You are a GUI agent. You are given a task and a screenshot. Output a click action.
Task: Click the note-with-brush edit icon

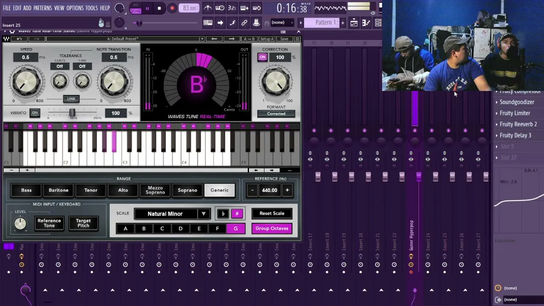click(x=232, y=23)
